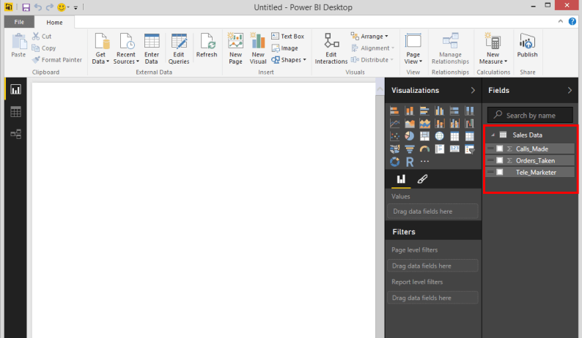This screenshot has height=338, width=582.
Task: Tick the Orders_Taken field checkbox
Action: click(500, 160)
